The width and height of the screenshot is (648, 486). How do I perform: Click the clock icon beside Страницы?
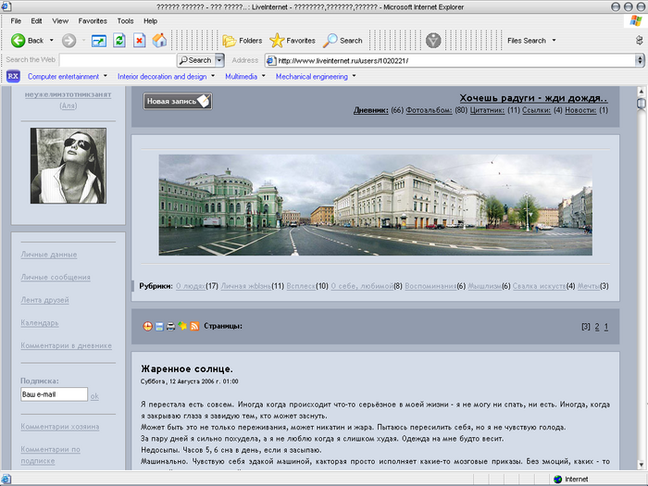147,326
